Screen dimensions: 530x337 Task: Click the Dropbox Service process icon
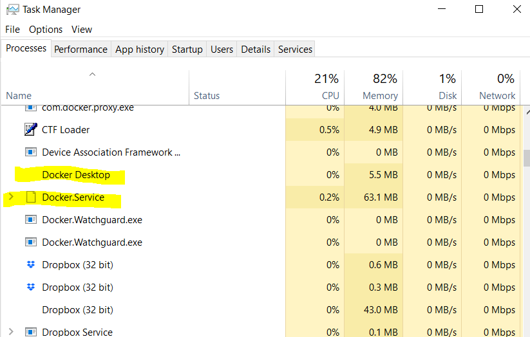click(x=31, y=332)
